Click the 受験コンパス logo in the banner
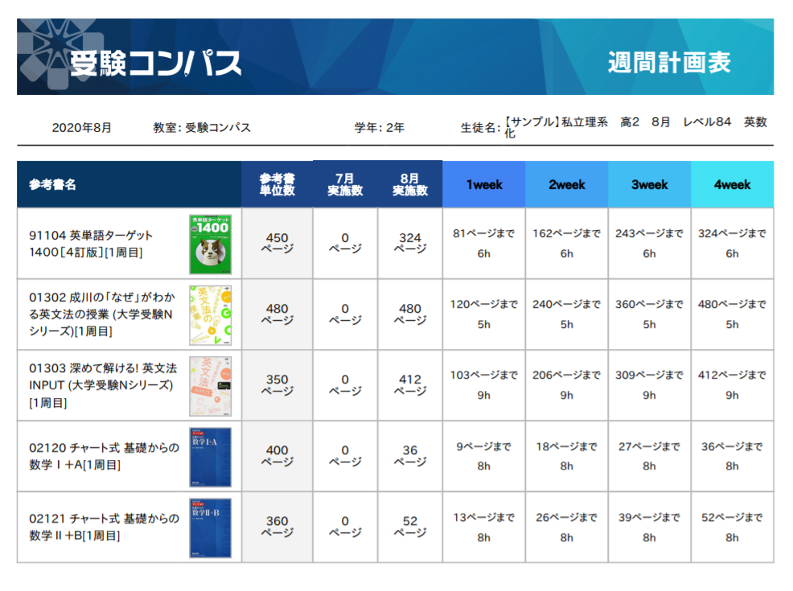This screenshot has height=591, width=793. point(154,63)
